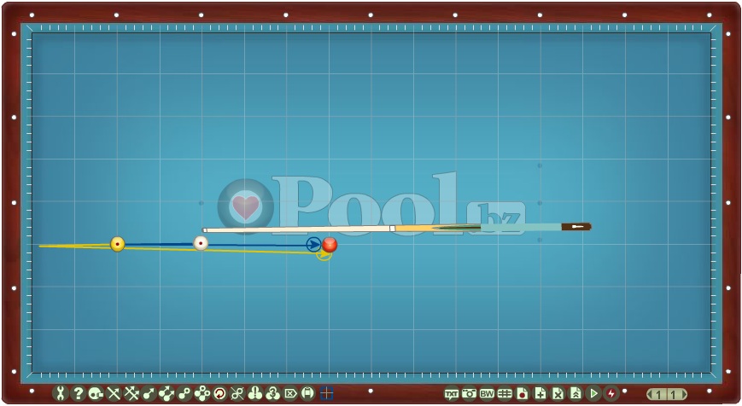This screenshot has width=742, height=406.
Task: Toggle BW black and white mode
Action: tap(487, 393)
